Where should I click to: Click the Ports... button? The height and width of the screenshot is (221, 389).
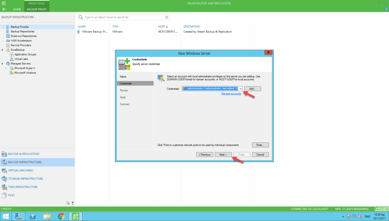(x=260, y=145)
